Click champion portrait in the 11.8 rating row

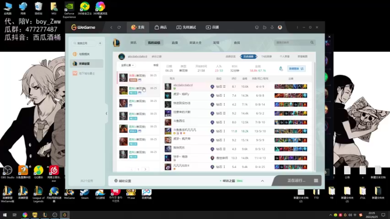[x=168, y=131]
